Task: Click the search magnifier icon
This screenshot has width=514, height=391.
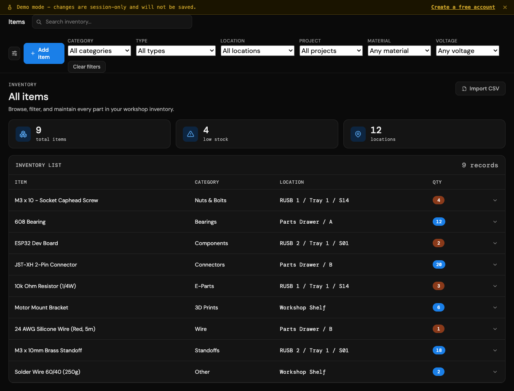Action: coord(39,22)
